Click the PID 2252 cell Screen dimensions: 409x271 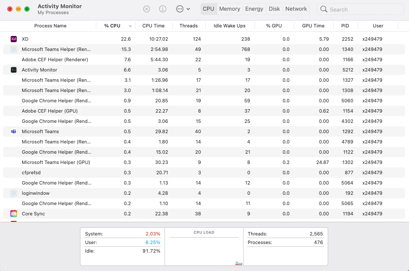[x=347, y=39]
